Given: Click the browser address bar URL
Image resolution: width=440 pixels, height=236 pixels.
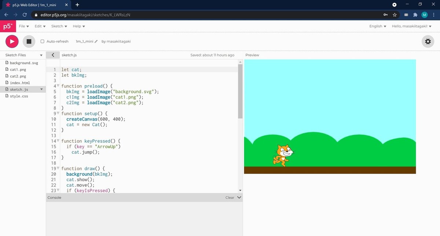Looking at the screenshot, I should (x=85, y=15).
